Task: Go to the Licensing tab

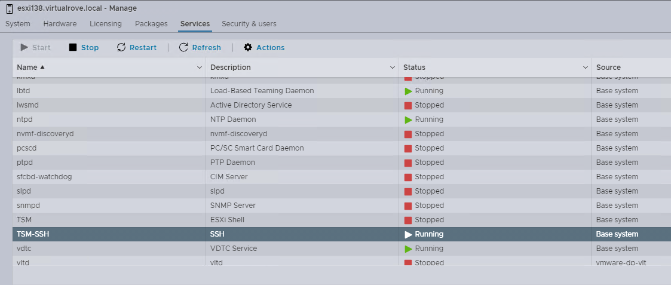Action: (106, 24)
